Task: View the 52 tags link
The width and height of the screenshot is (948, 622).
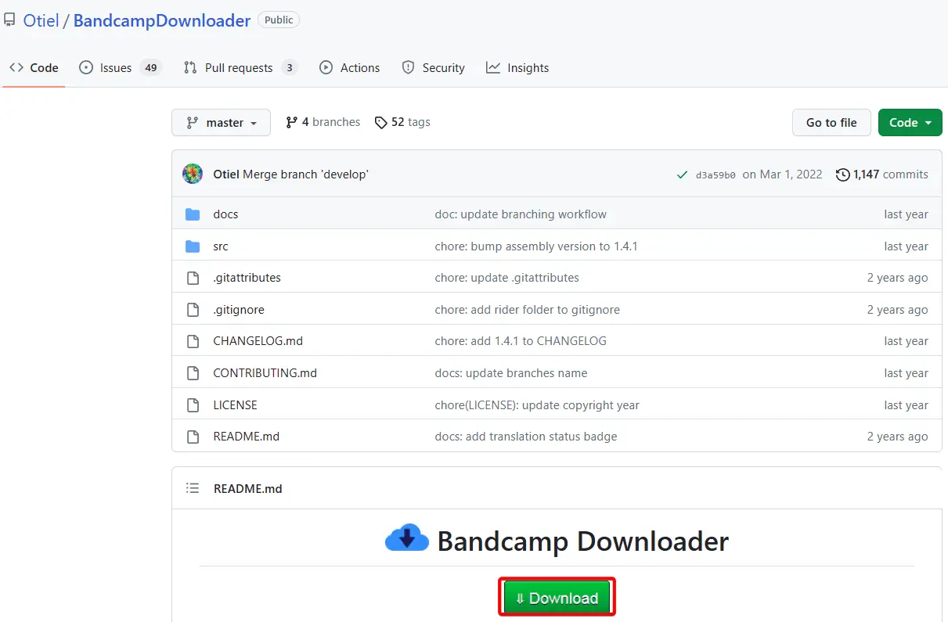Action: [x=402, y=122]
